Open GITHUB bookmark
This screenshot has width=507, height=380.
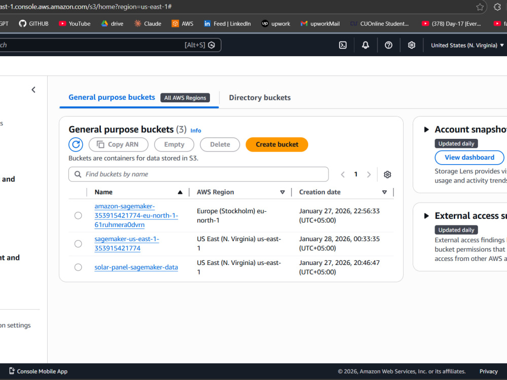pos(33,24)
